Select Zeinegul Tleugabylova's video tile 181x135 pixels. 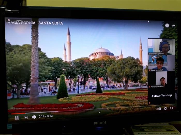click(x=161, y=46)
